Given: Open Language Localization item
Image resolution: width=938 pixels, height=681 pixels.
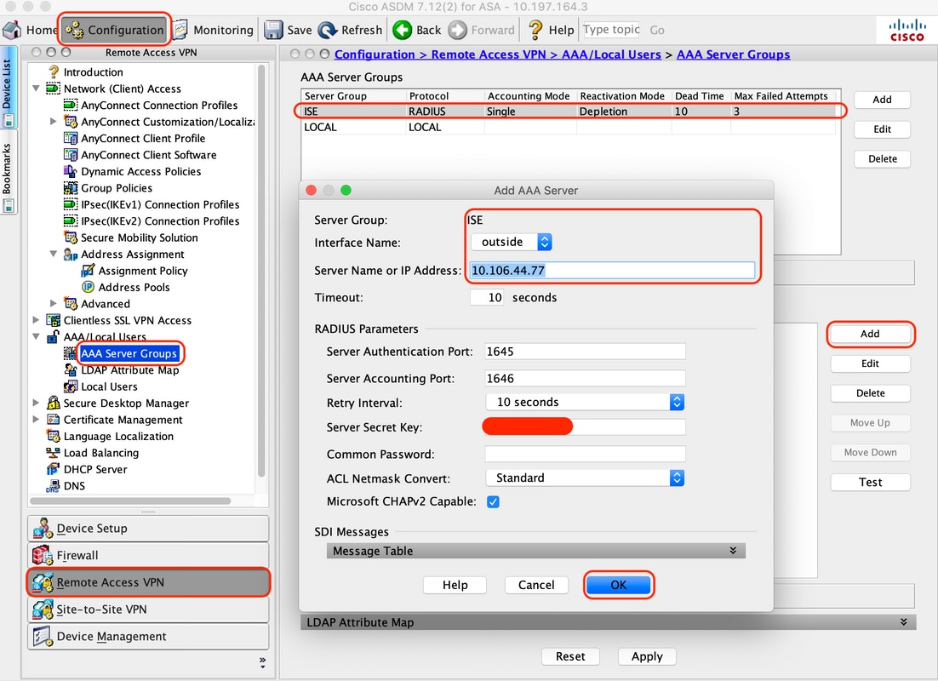Looking at the screenshot, I should pyautogui.click(x=118, y=436).
